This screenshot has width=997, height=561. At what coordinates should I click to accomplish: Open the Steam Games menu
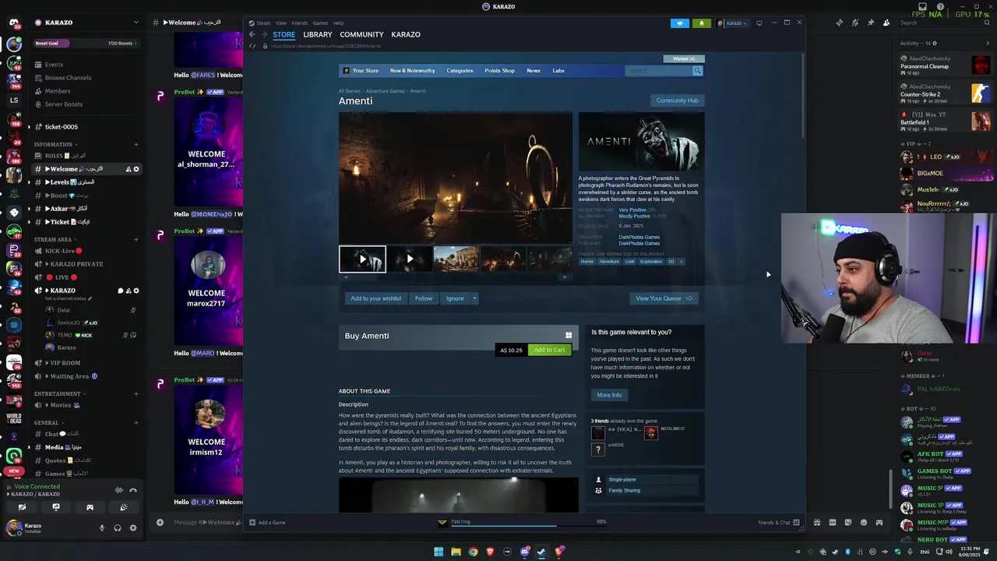(x=320, y=23)
